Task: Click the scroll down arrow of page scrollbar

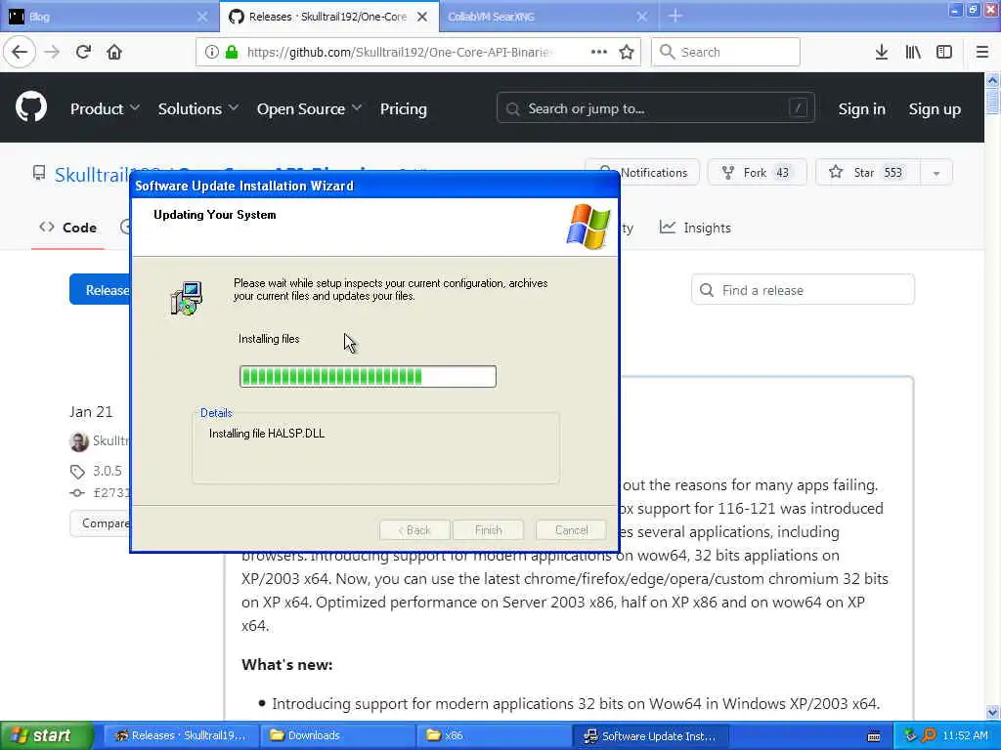Action: (x=992, y=712)
